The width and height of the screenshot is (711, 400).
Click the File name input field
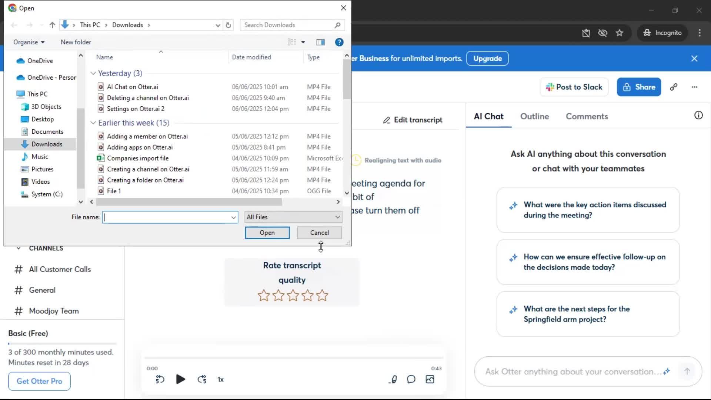166,217
